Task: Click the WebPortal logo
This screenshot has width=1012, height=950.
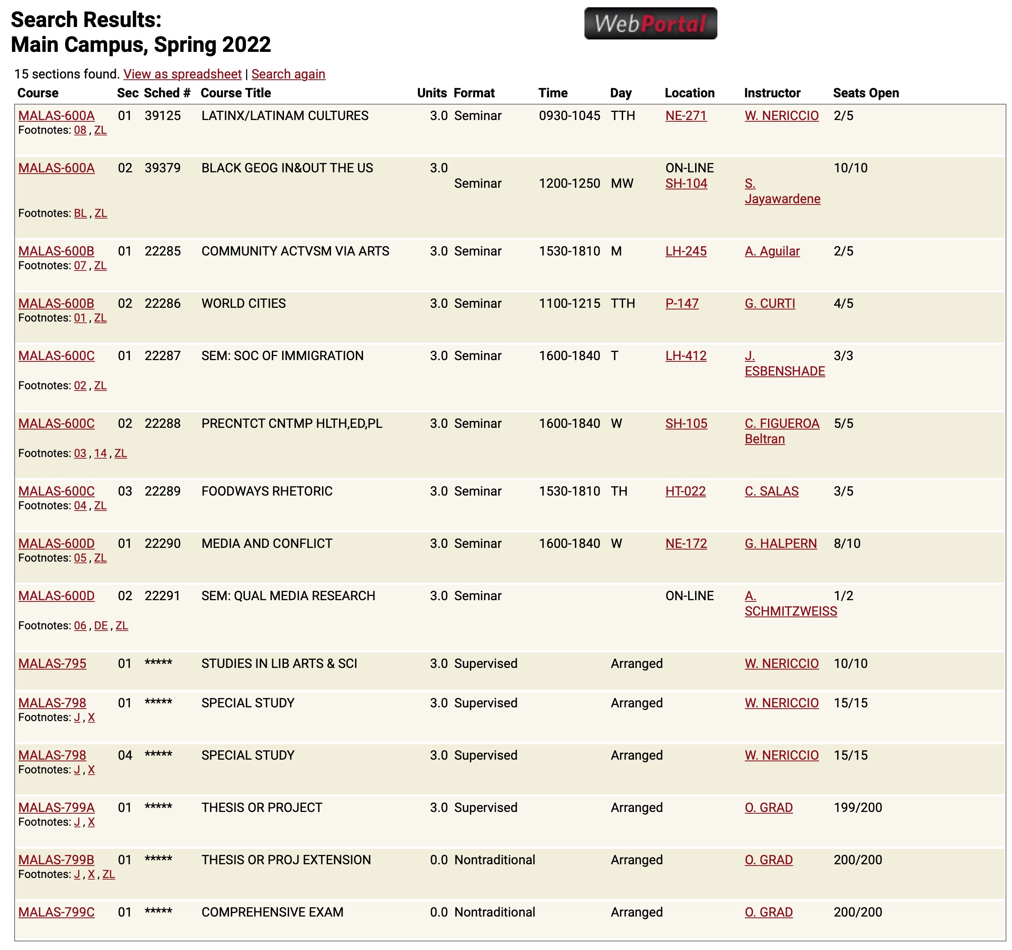Action: click(x=652, y=24)
